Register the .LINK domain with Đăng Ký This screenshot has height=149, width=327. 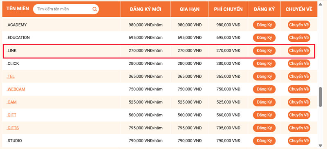pyautogui.click(x=264, y=51)
